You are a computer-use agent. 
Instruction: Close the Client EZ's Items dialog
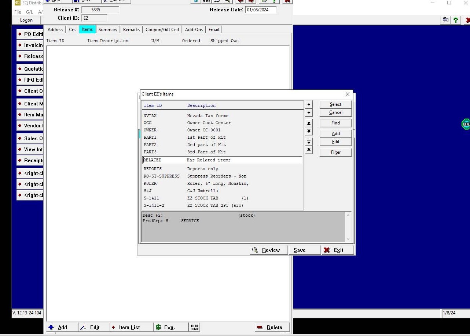click(347, 94)
